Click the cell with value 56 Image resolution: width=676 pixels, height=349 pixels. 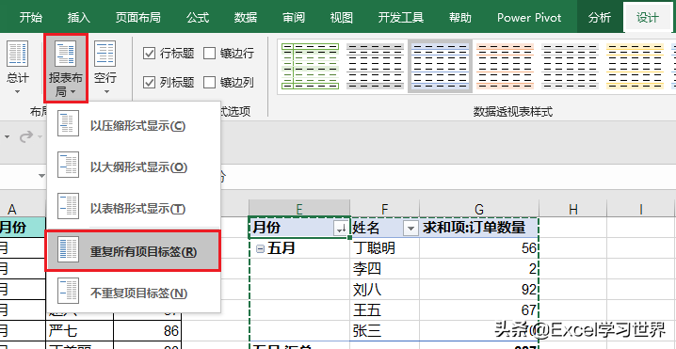(479, 248)
